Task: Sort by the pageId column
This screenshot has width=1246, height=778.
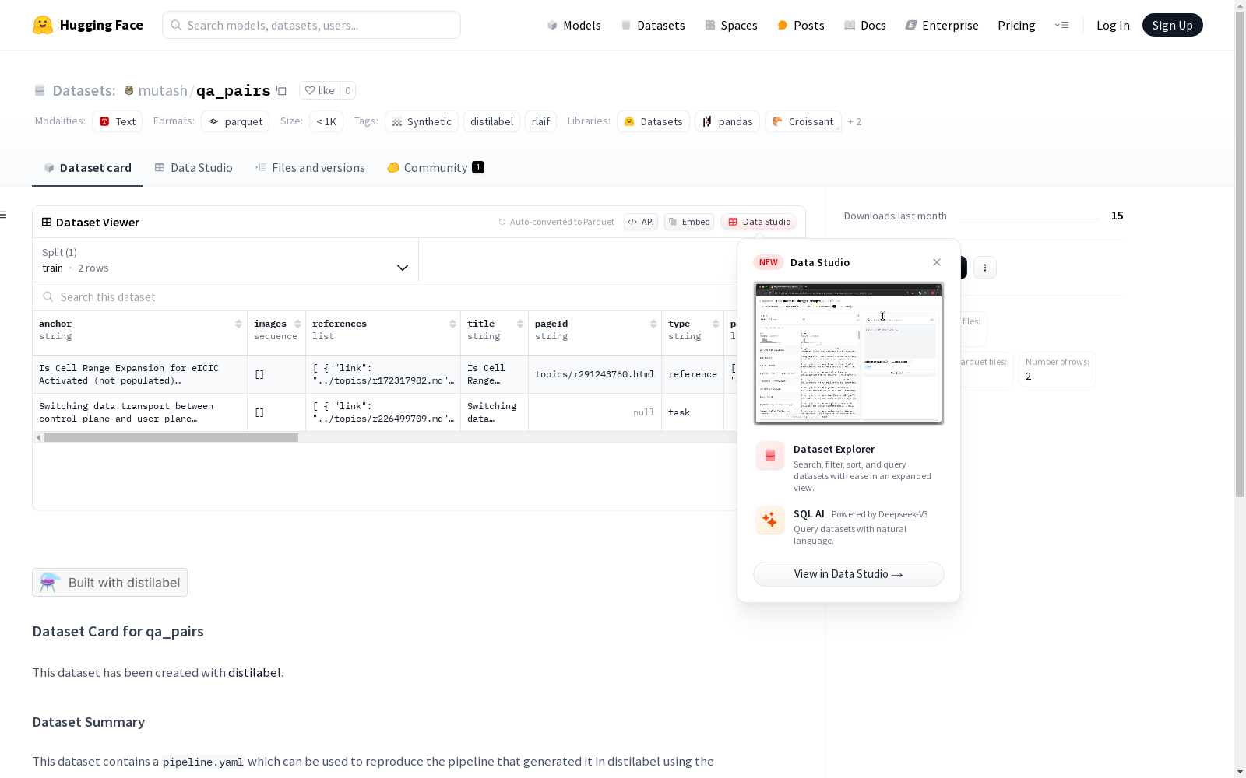Action: click(x=653, y=324)
